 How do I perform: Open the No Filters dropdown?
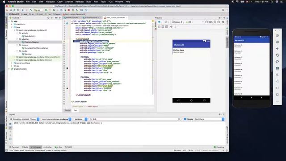pos(210,119)
